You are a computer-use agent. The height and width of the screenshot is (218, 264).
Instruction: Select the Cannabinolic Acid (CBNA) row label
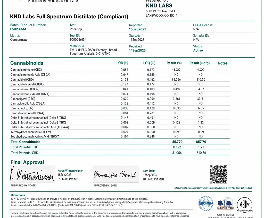[27, 113]
